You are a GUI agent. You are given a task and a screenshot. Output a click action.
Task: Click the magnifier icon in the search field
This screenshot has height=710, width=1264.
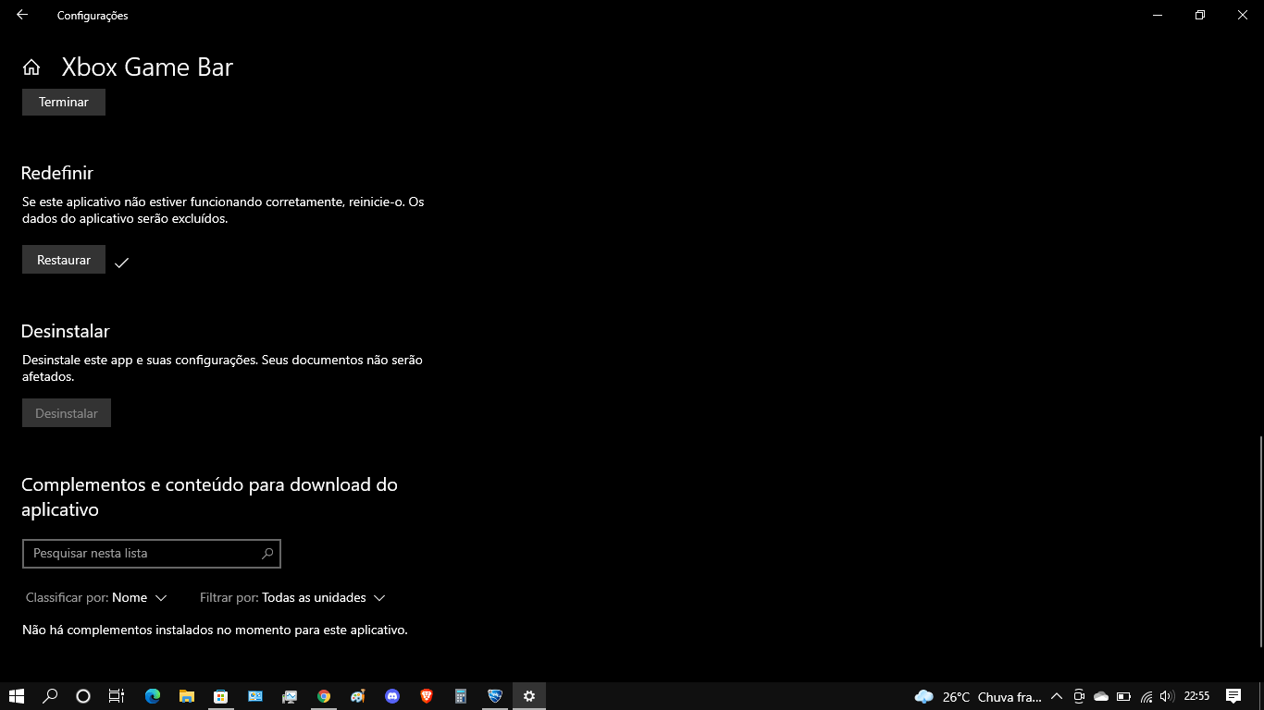coord(267,553)
